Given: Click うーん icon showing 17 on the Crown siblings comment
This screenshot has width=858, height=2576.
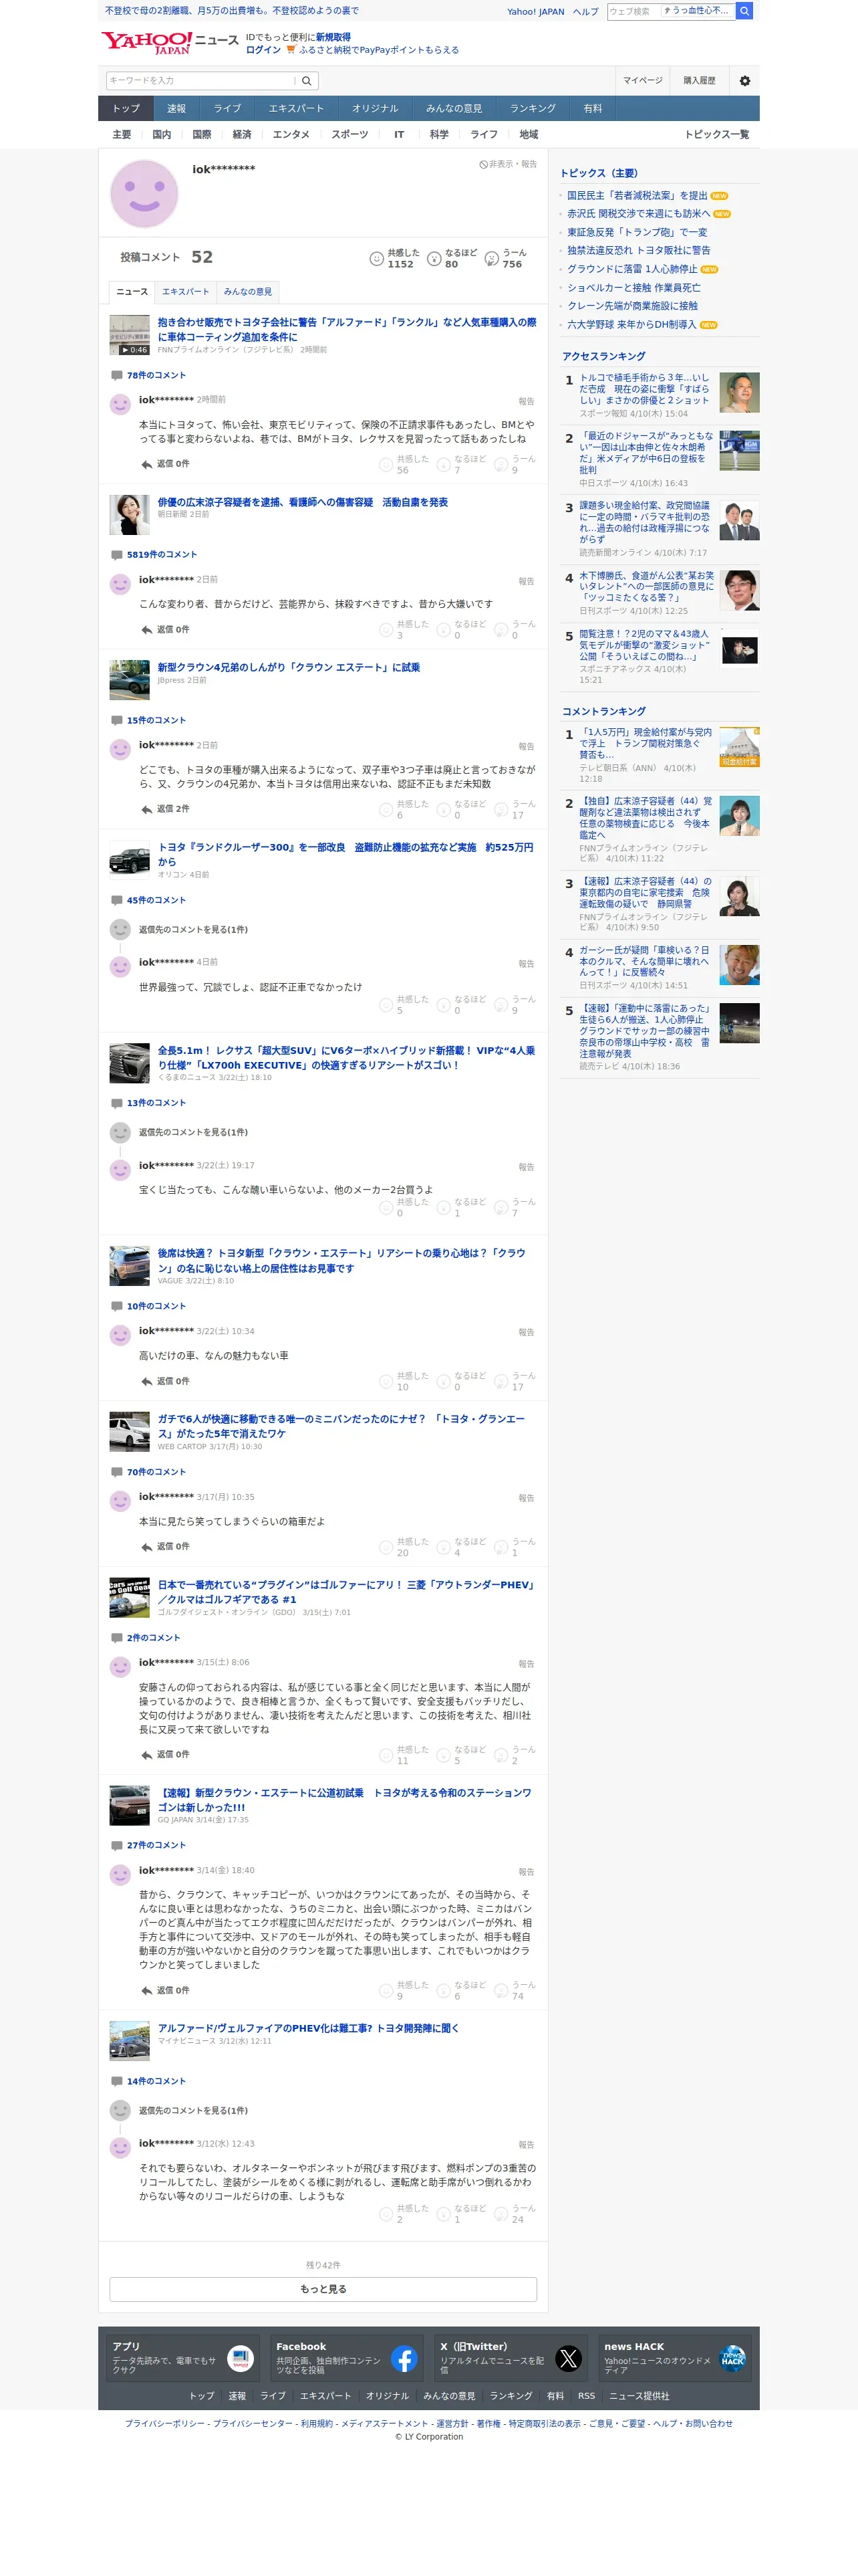Looking at the screenshot, I should (x=501, y=809).
